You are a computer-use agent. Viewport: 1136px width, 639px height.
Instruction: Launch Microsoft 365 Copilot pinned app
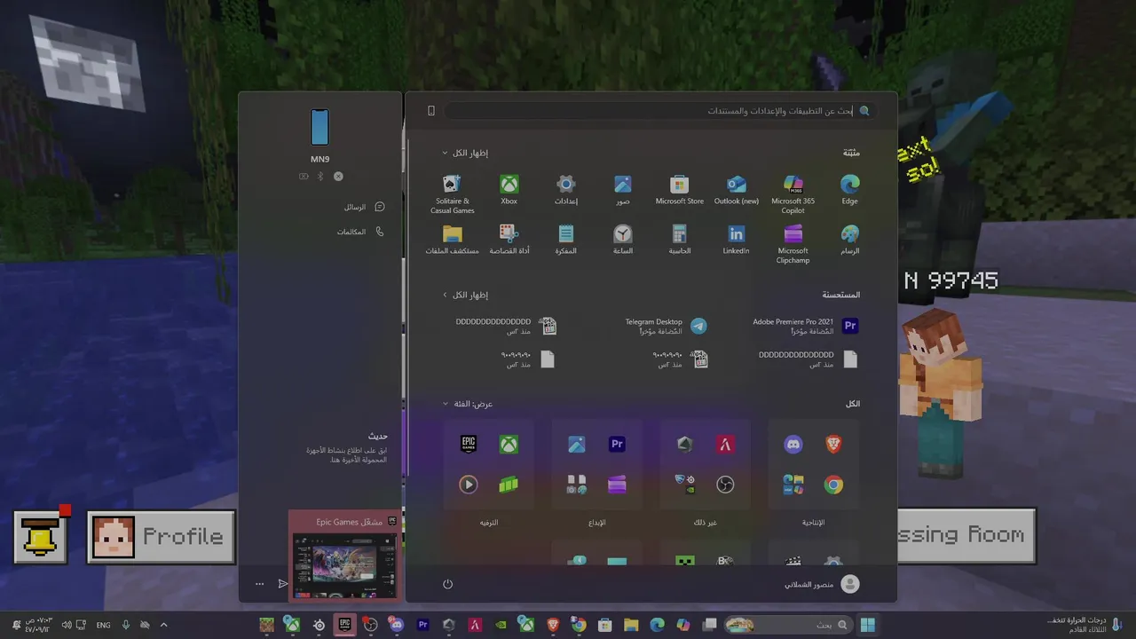click(x=793, y=194)
